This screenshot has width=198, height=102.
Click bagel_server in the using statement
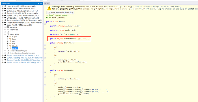[59, 18]
